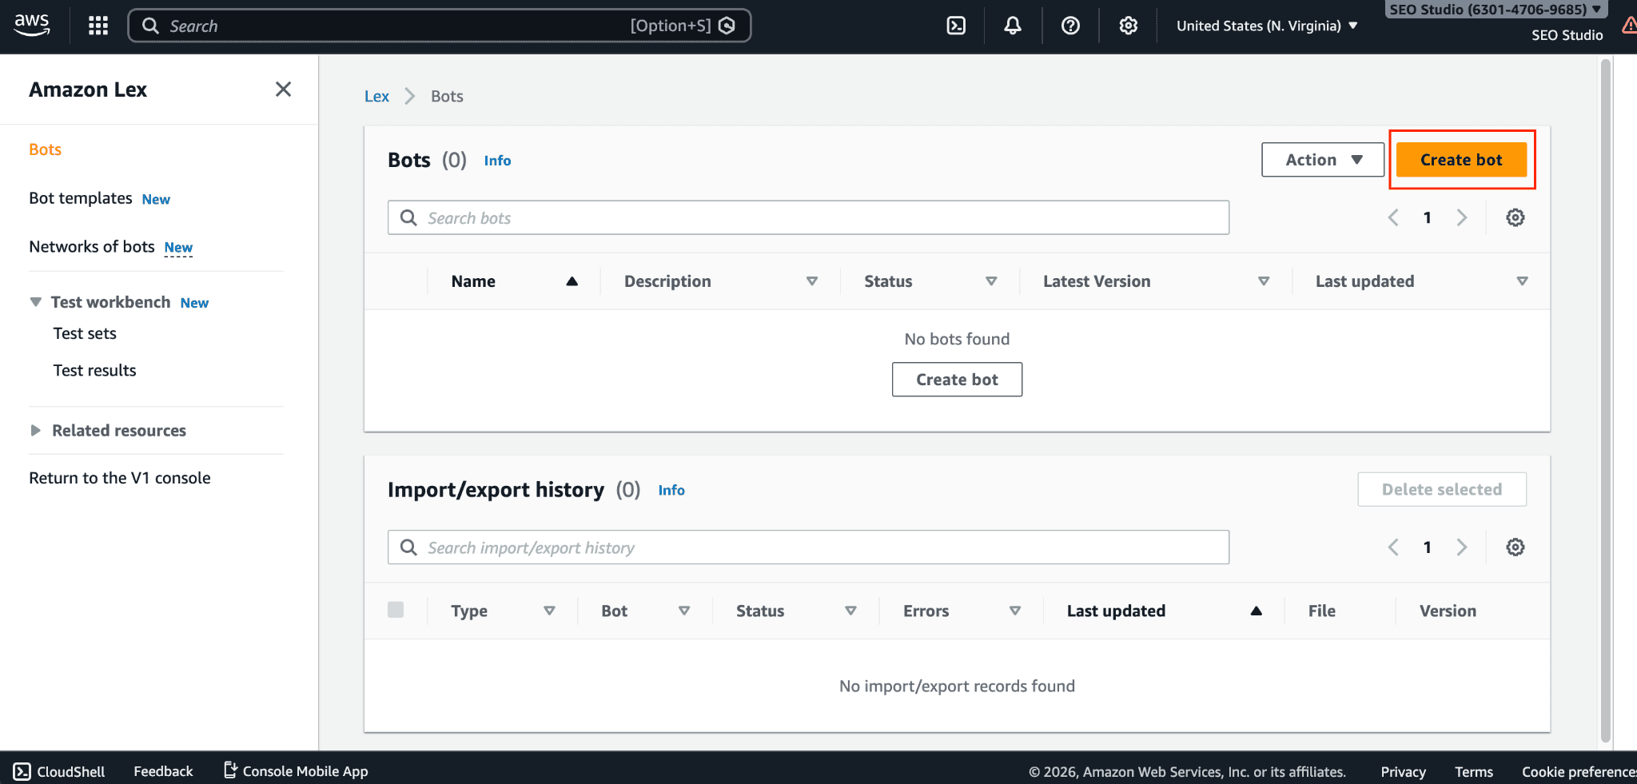Screen dimensions: 1637x784
Task: Close the Amazon Lex side panel
Action: pos(283,89)
